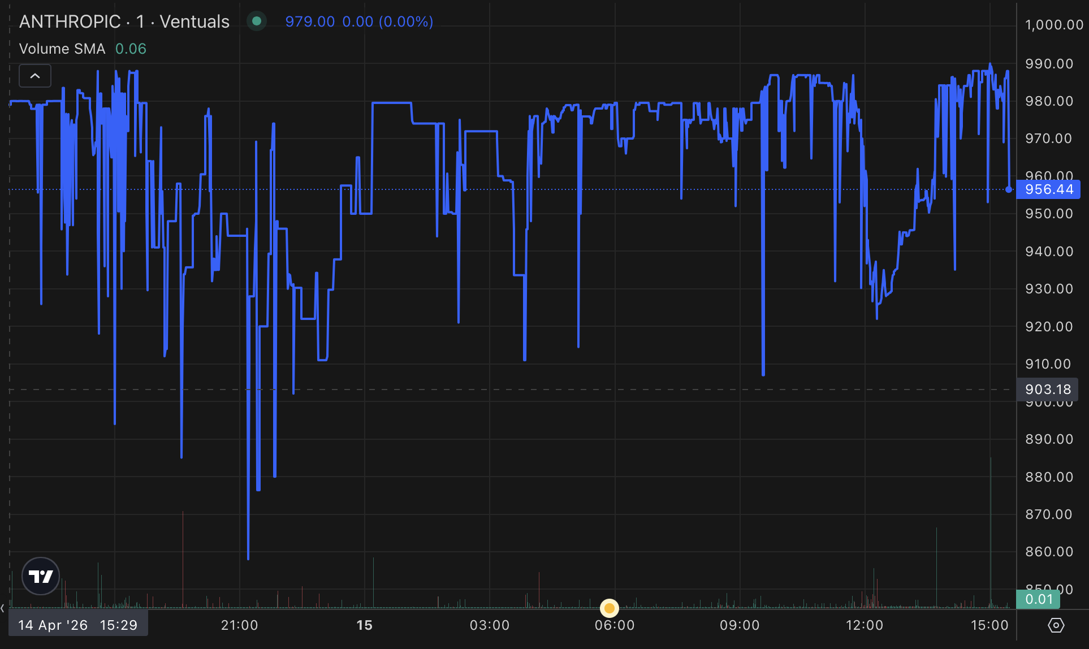Click the 880.00 price scale label

point(1049,477)
